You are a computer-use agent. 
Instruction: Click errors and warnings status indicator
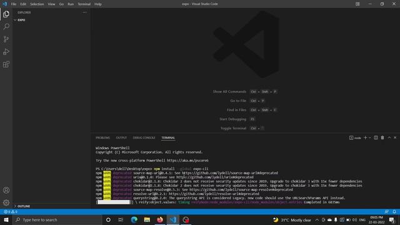pyautogui.click(x=11, y=212)
